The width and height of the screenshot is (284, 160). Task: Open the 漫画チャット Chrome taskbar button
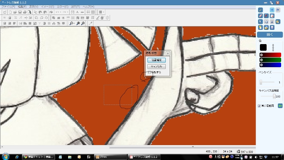(x=38, y=157)
